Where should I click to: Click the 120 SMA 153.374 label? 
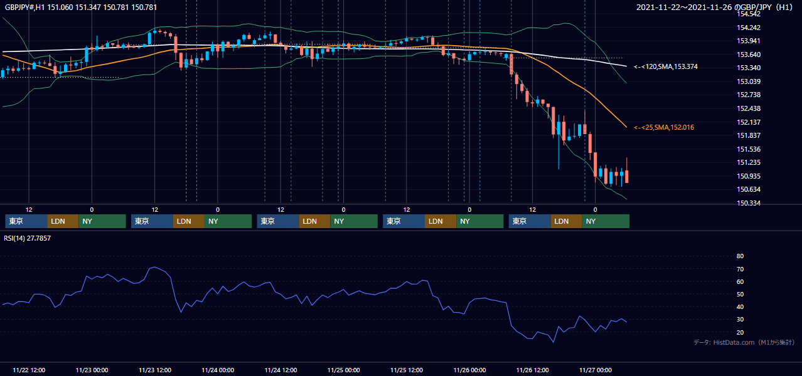point(665,66)
